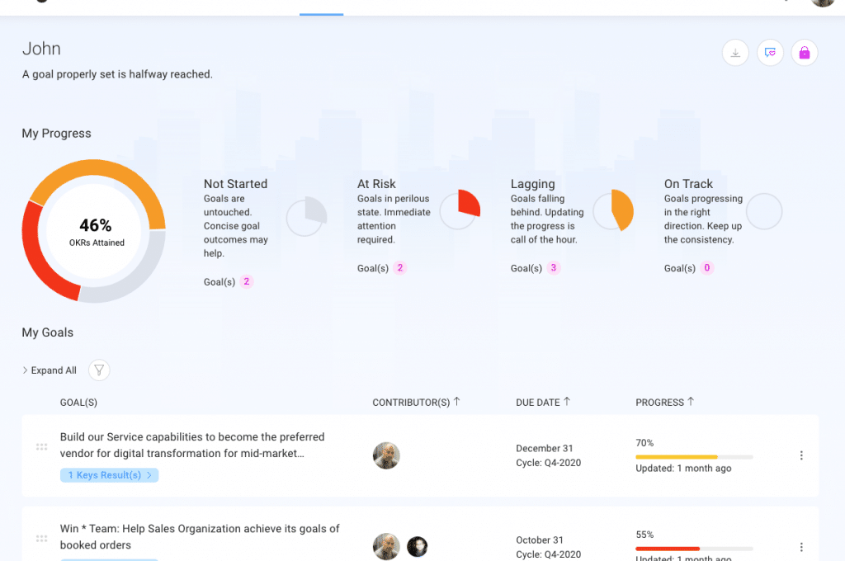Open three-dot menu for Win Team goal
The width and height of the screenshot is (845, 561).
(x=801, y=547)
